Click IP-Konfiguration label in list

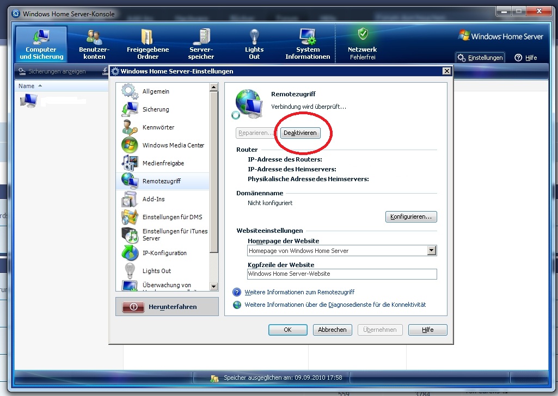click(164, 253)
